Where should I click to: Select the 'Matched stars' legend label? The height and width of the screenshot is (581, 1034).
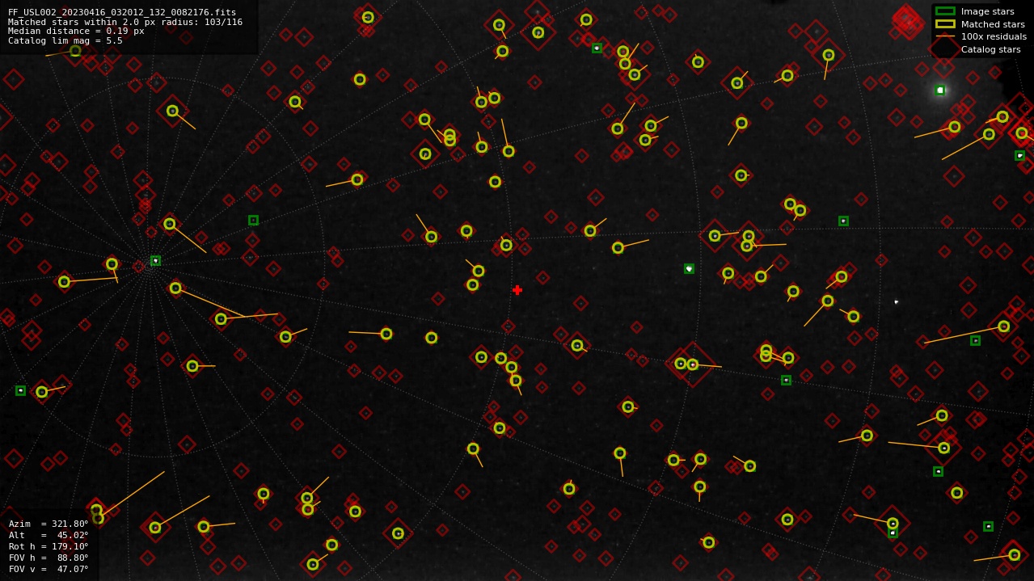[993, 24]
